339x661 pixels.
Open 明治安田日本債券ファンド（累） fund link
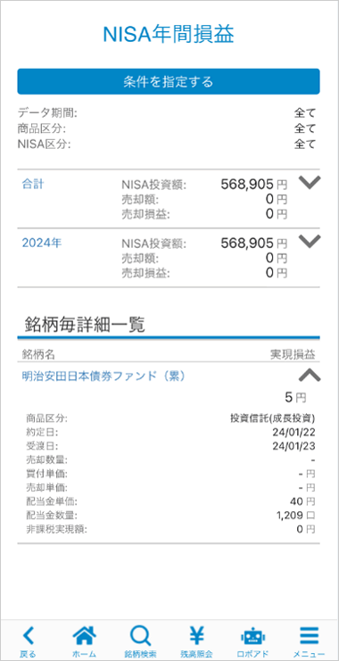click(103, 376)
